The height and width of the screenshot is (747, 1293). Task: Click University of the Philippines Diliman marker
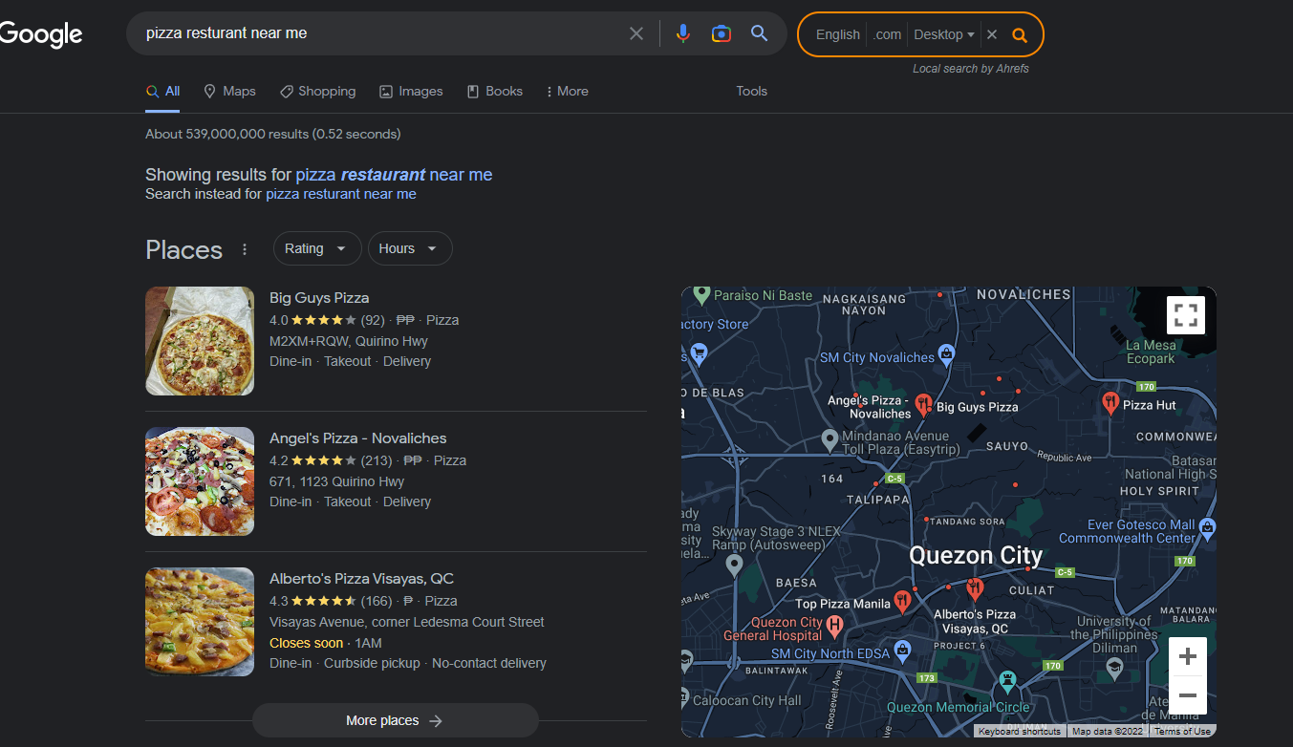[1114, 671]
